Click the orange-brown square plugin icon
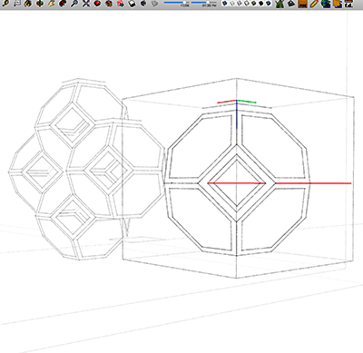 [x=302, y=4]
